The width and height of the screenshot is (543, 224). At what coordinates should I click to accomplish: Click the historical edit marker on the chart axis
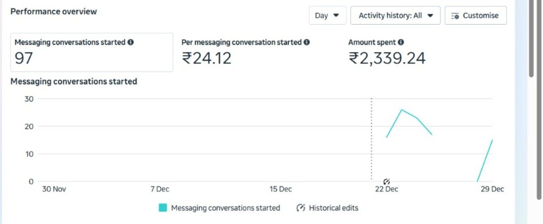click(x=387, y=182)
